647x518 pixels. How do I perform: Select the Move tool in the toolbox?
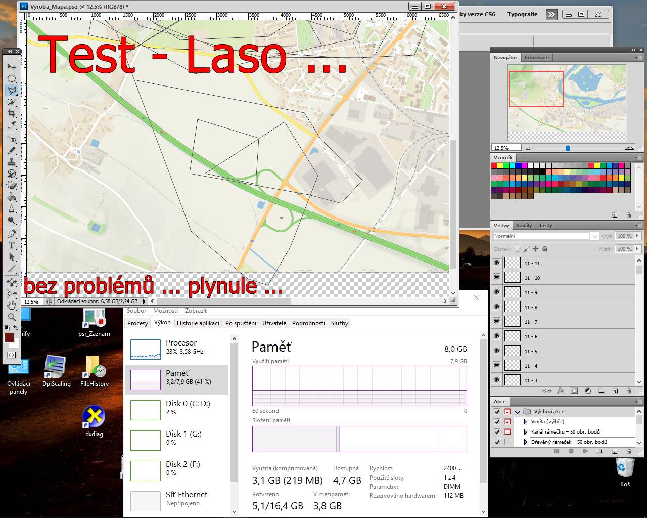[11, 66]
